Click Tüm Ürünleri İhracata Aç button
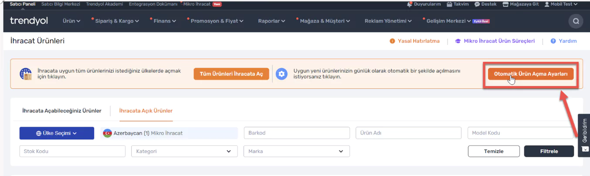590x176 pixels. tap(231, 74)
